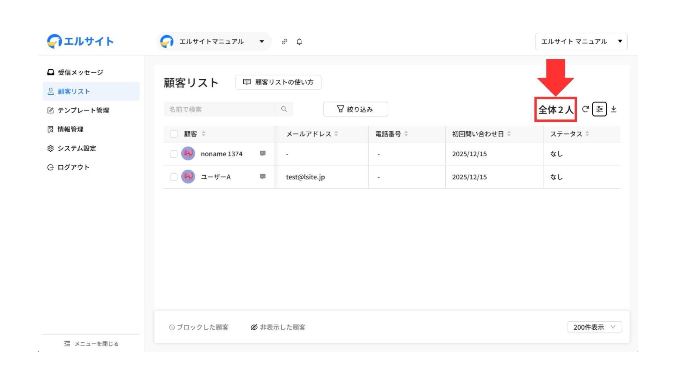
Task: Open the column display settings icon
Action: 599,109
